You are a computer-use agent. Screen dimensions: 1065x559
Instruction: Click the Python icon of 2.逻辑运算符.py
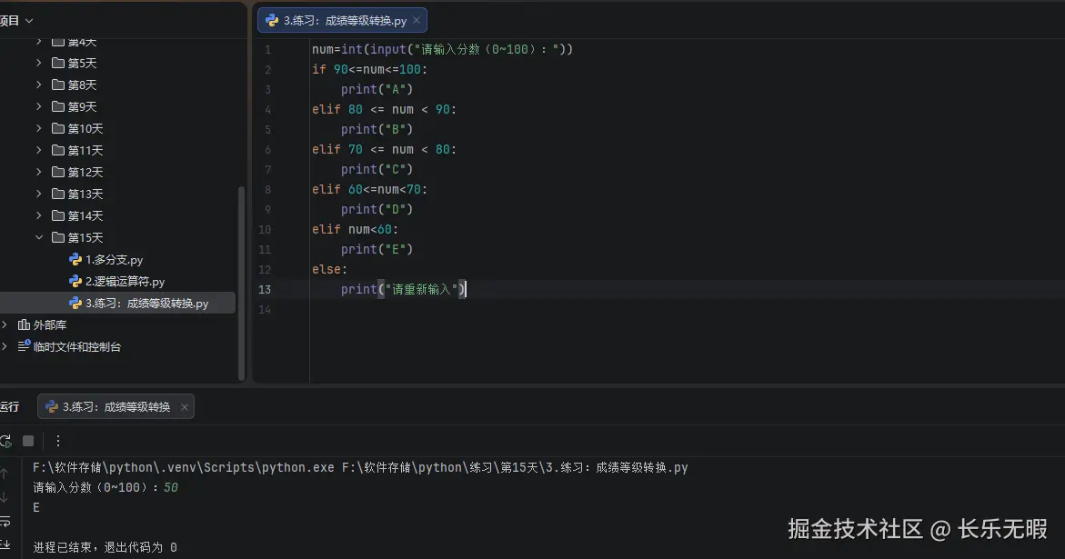tap(75, 281)
